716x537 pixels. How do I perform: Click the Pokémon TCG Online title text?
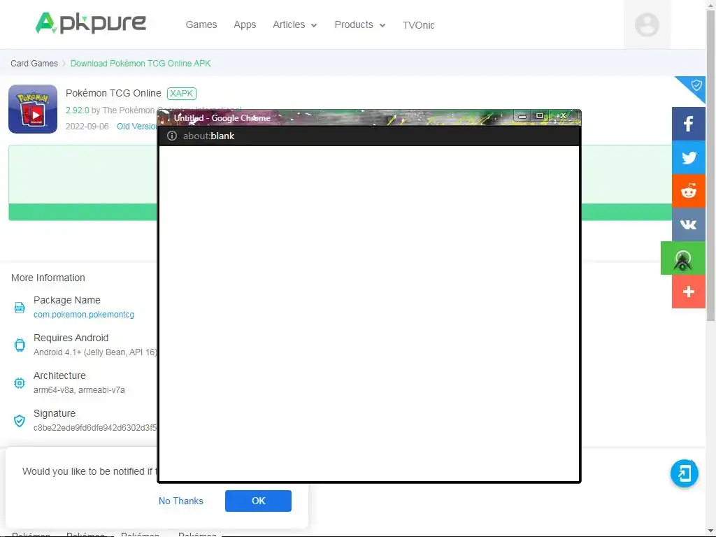[x=113, y=93]
